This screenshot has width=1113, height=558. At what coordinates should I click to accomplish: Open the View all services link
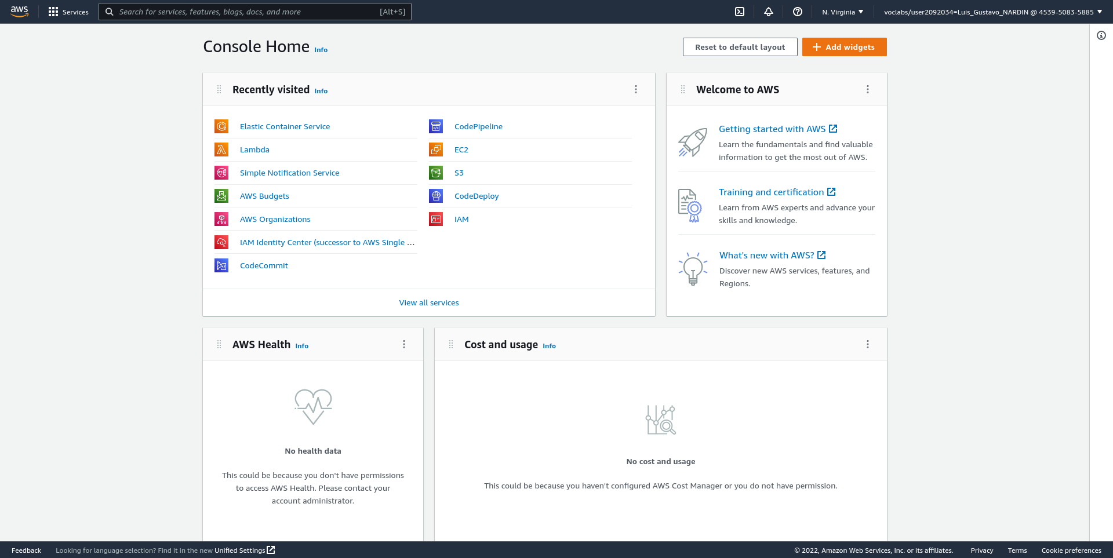[429, 302]
